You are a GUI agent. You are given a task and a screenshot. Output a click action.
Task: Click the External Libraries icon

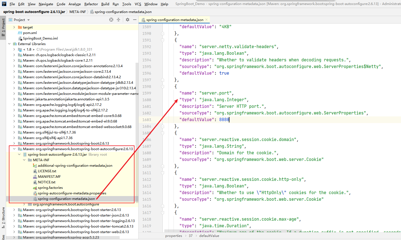coord(15,44)
